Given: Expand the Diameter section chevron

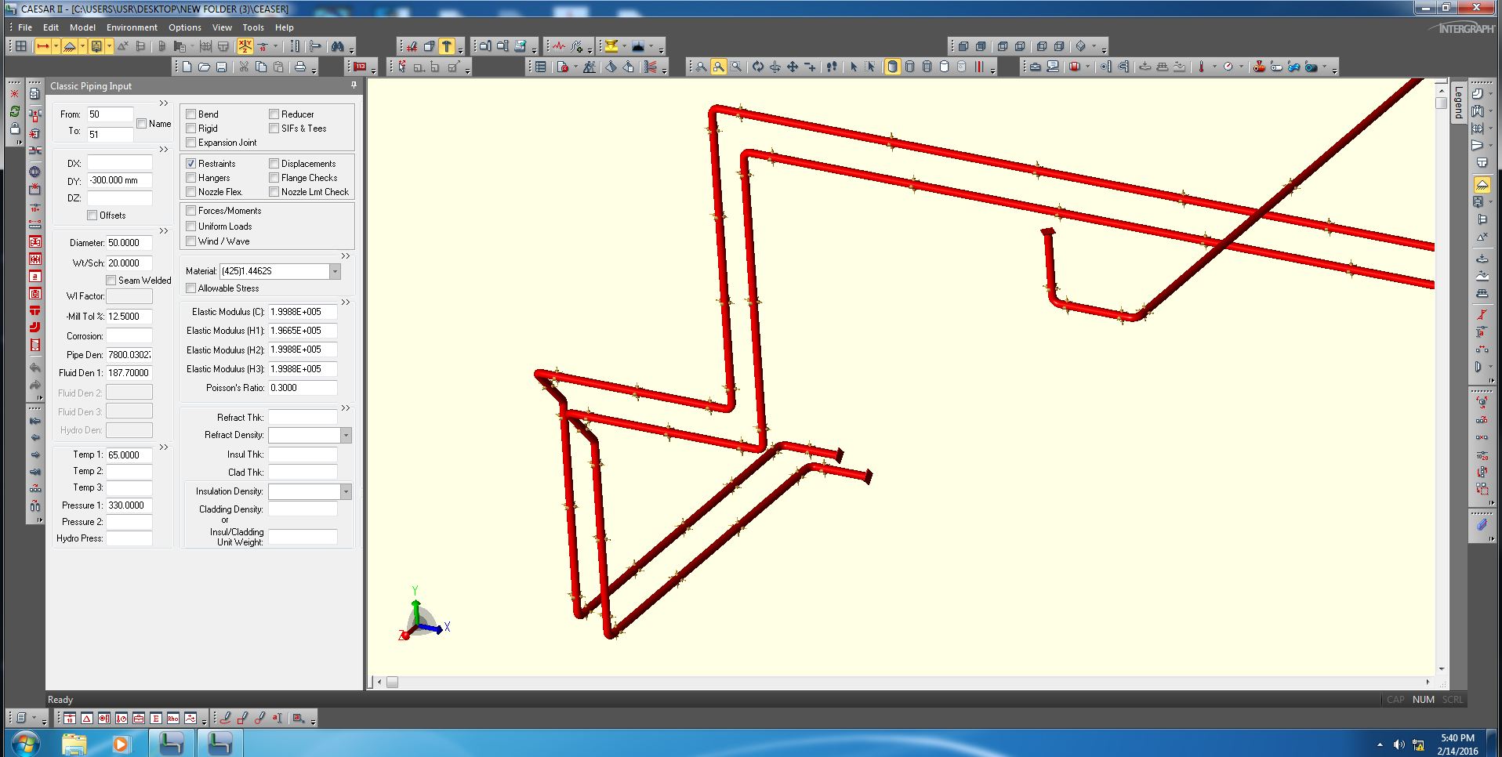Looking at the screenshot, I should click(x=163, y=231).
